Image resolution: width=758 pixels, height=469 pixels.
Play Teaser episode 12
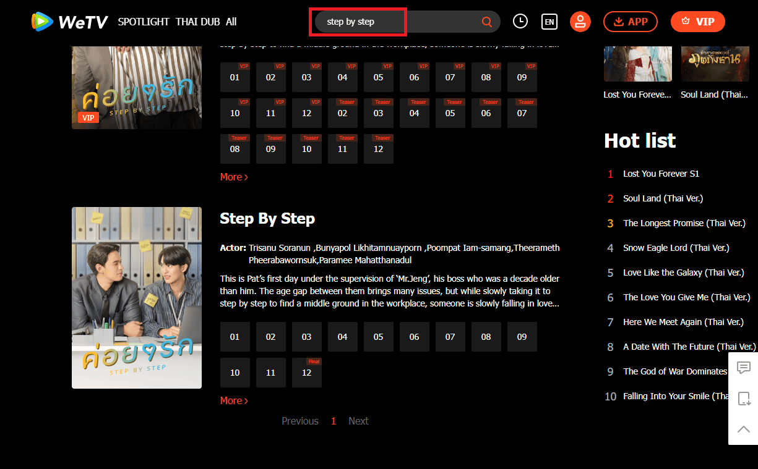(379, 149)
